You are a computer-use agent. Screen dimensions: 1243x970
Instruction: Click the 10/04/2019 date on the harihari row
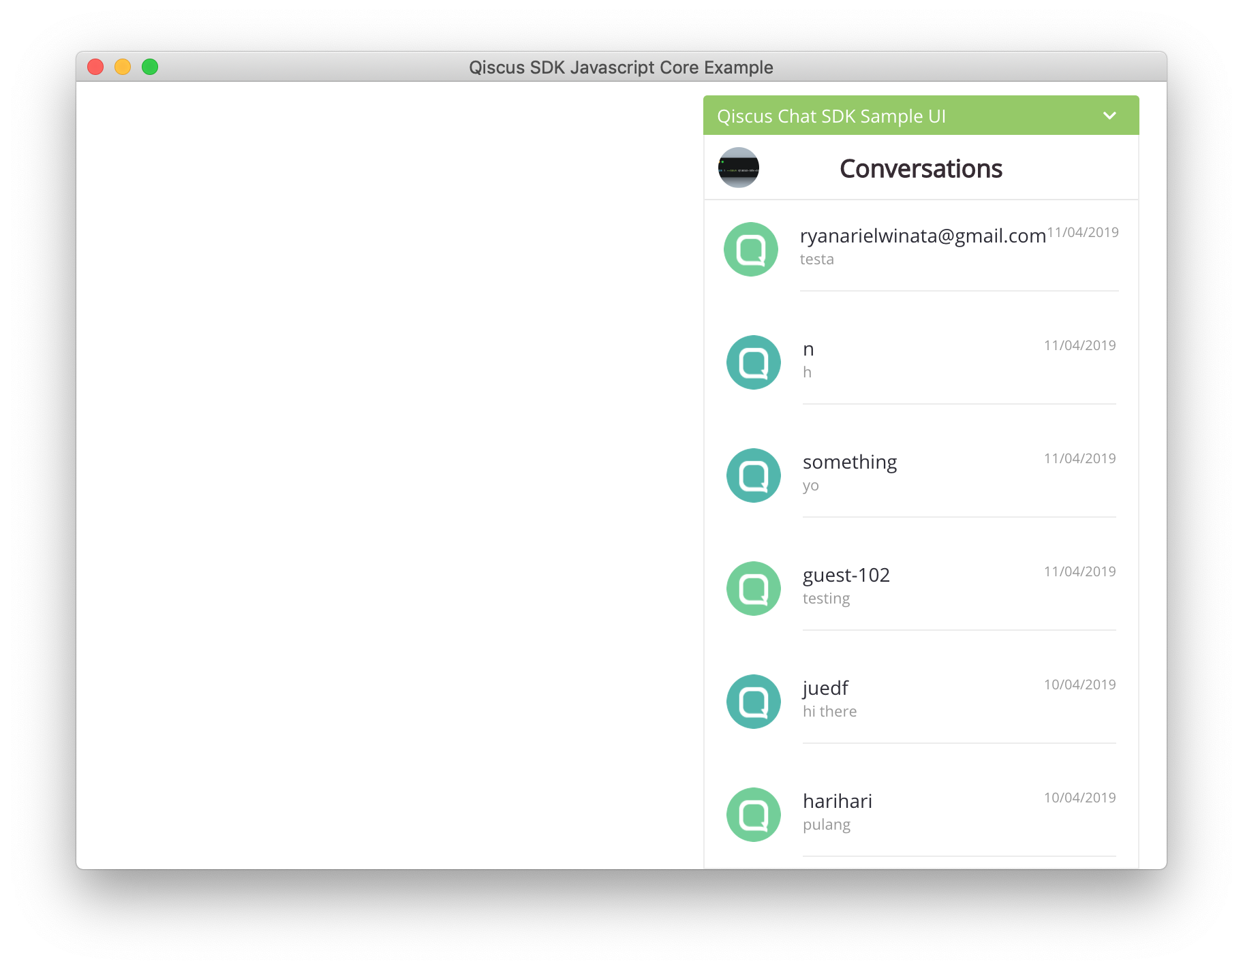pyautogui.click(x=1080, y=798)
